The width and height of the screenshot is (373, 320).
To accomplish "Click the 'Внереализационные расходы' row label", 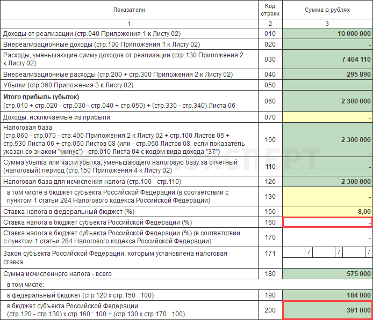I will pyautogui.click(x=118, y=75).
